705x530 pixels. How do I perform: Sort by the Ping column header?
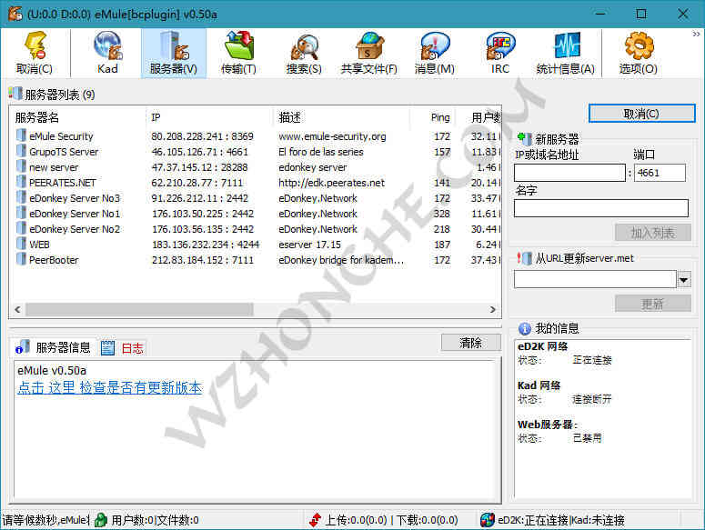[432, 117]
